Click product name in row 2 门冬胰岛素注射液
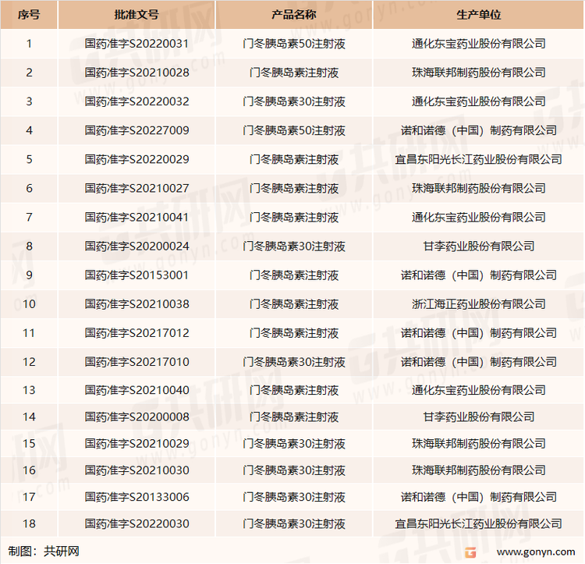Viewport: 585px width, 564px height. (x=294, y=73)
